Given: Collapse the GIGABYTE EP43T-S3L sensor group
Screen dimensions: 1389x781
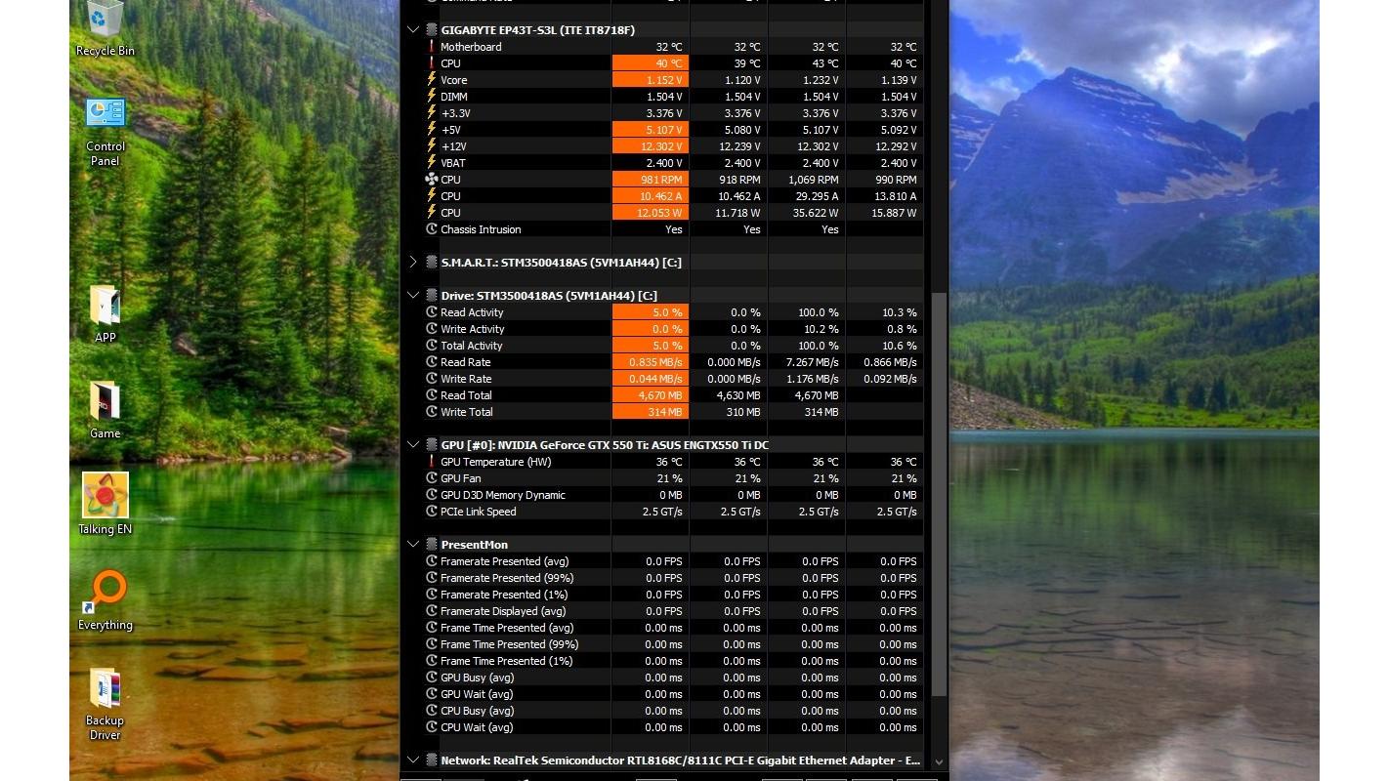Looking at the screenshot, I should (413, 30).
